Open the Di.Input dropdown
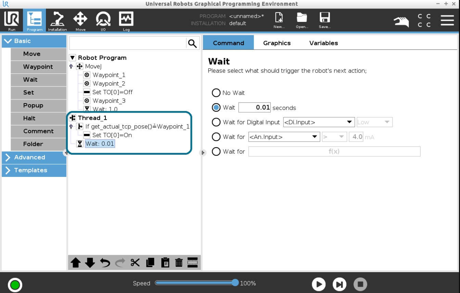Viewport: 460px width, 293px height. [319, 122]
